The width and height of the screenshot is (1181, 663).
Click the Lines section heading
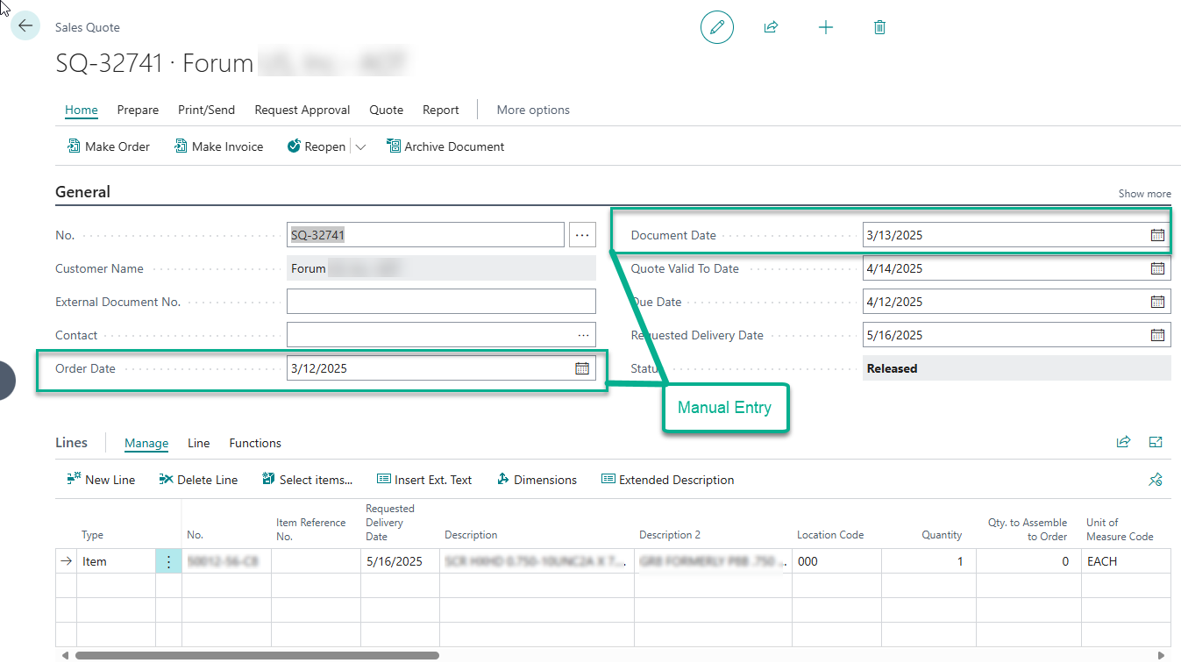(71, 443)
